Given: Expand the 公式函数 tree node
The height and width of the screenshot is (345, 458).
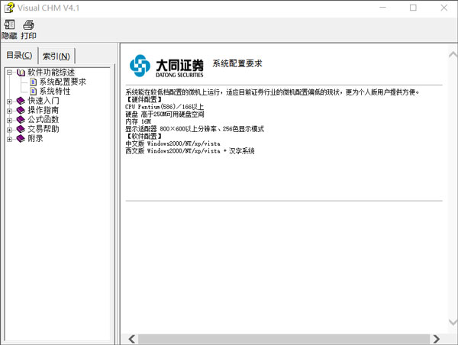Looking at the screenshot, I should [10, 120].
